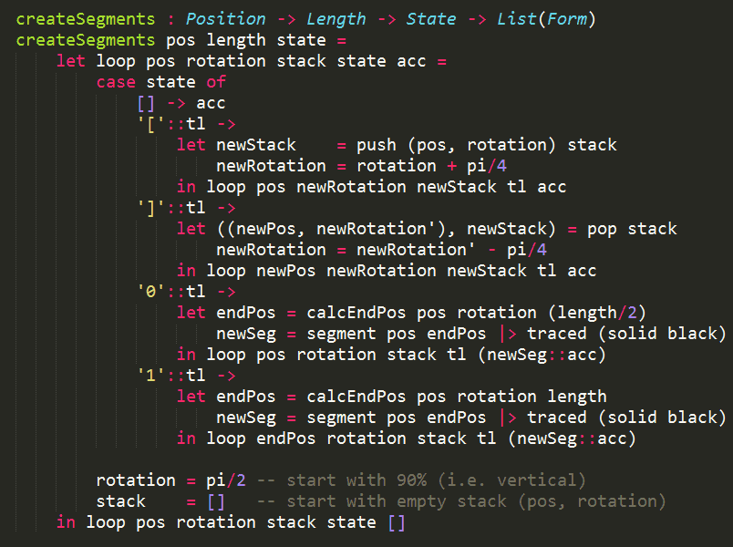This screenshot has height=547, width=733.
Task: Click the Length type in the signature
Action: pos(336,18)
